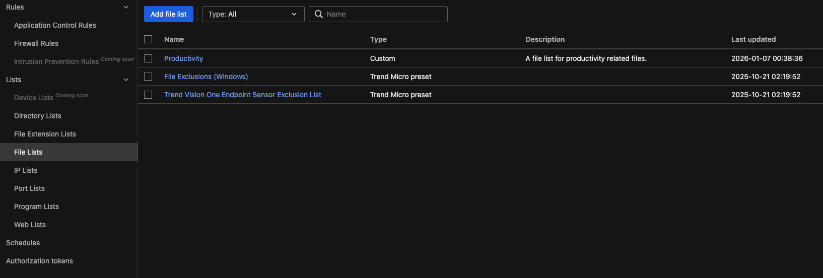Open File Exclusions (Windows) link

point(205,77)
